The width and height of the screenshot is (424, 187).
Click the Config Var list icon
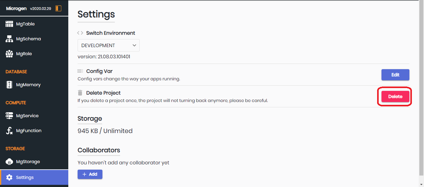coord(80,71)
